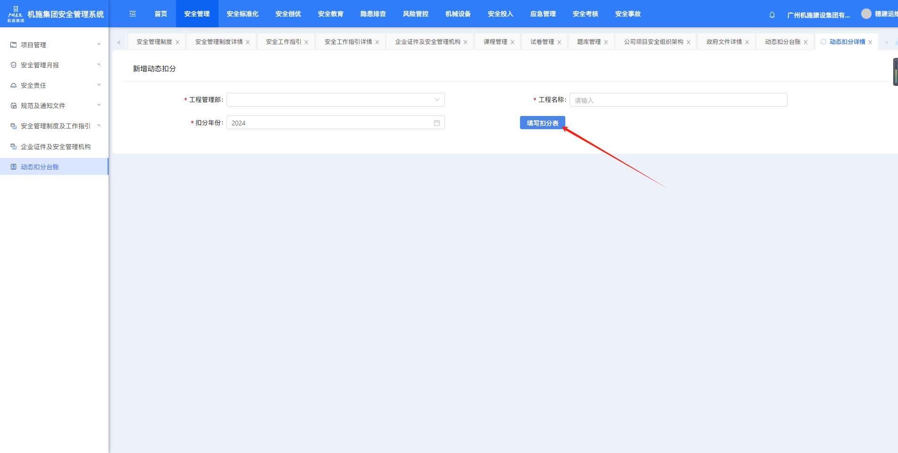Close the 题库管理 tab
This screenshot has width=898, height=453.
pos(606,42)
